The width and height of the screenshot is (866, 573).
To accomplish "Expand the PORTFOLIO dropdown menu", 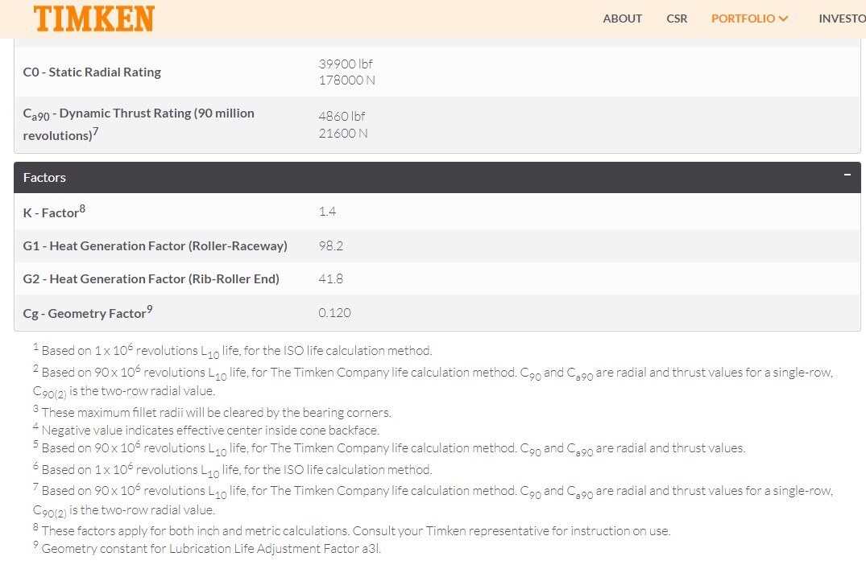I will (x=749, y=19).
